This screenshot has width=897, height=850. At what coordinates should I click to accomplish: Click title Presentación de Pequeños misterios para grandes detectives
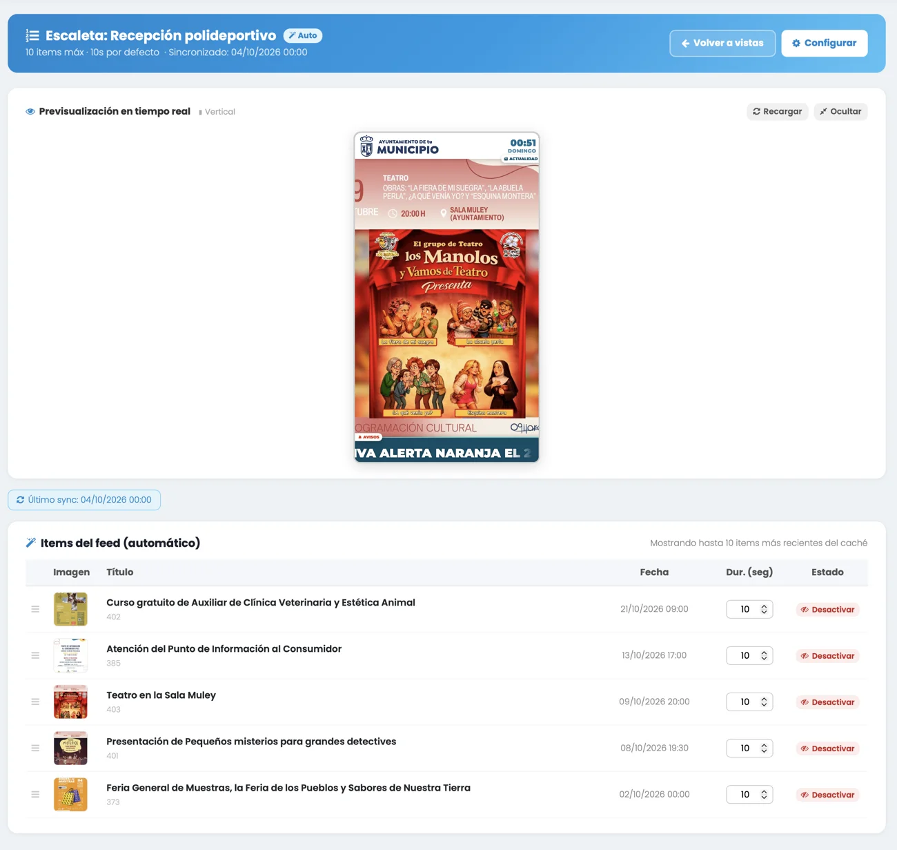click(x=251, y=742)
